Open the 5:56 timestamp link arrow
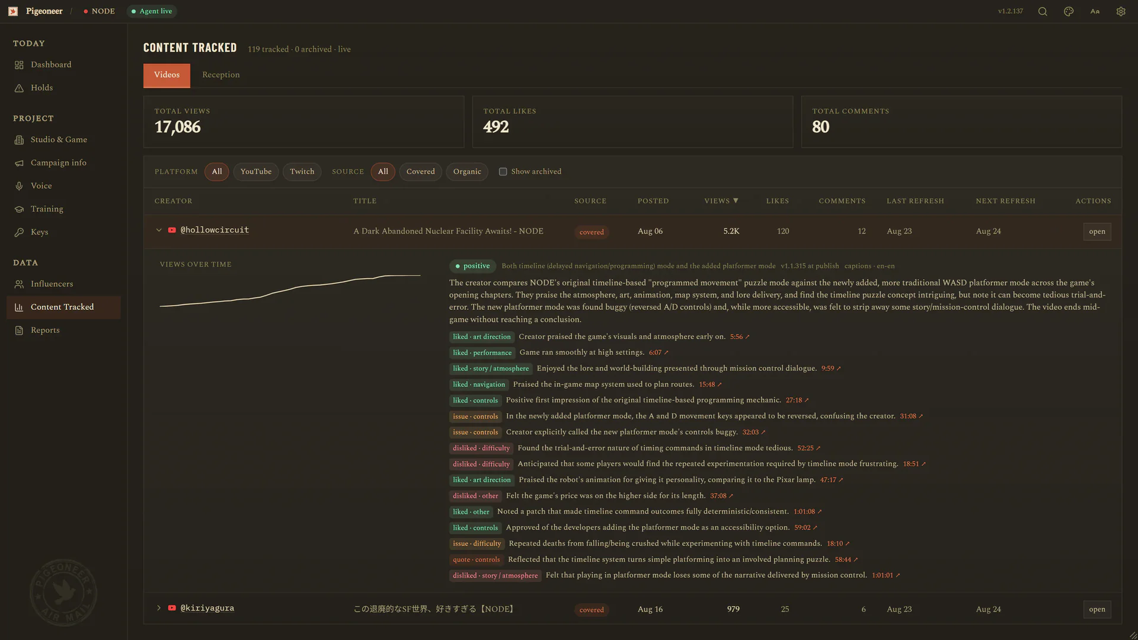Image resolution: width=1138 pixels, height=640 pixels. click(x=747, y=337)
